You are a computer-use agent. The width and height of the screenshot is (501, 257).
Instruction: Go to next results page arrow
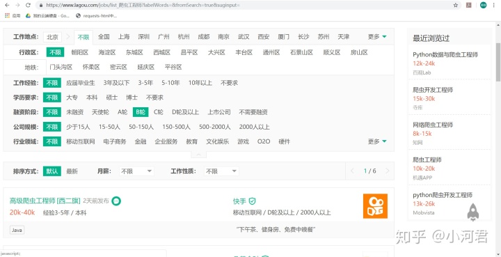[x=388, y=171]
